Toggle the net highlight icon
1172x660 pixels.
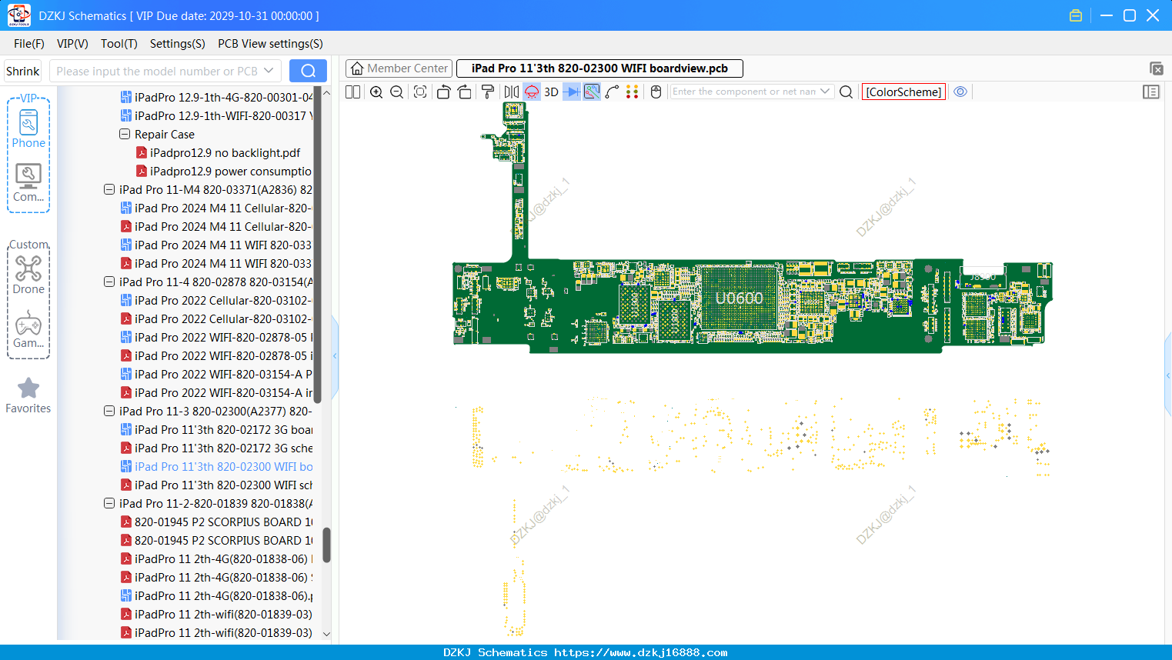tap(592, 92)
